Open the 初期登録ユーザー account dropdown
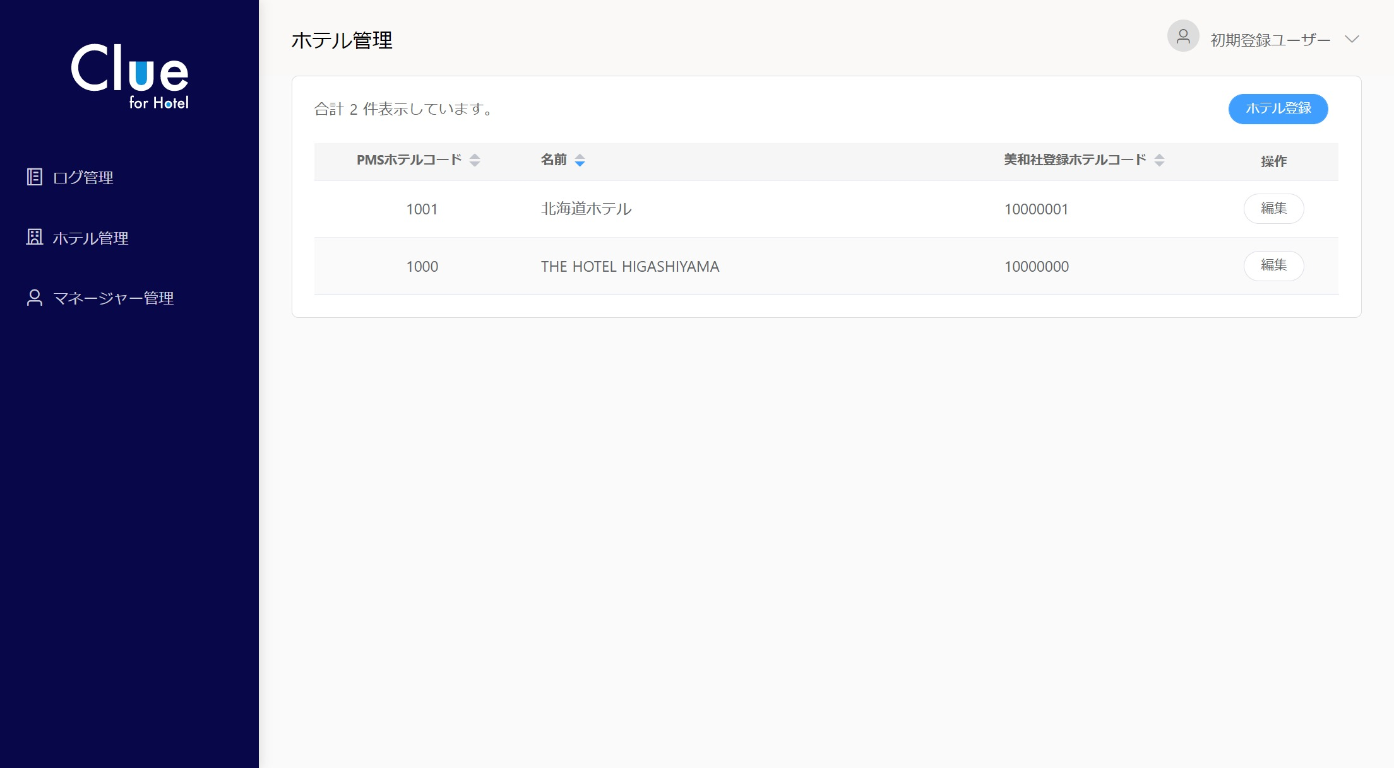The image size is (1394, 768). click(1270, 40)
